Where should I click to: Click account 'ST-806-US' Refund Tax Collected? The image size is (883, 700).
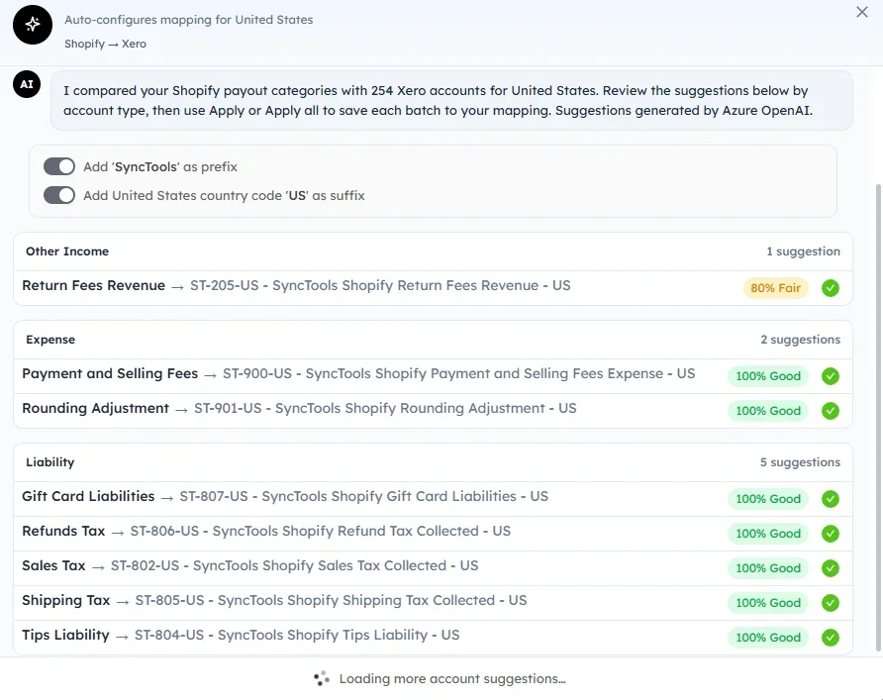(x=321, y=531)
